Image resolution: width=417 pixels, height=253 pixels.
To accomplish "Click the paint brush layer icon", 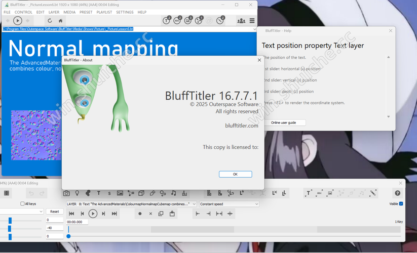I will click(x=152, y=193).
